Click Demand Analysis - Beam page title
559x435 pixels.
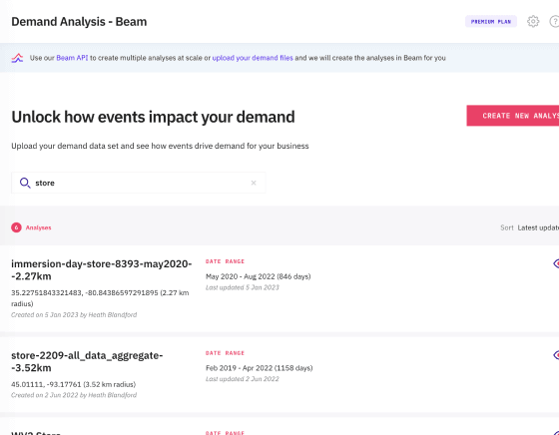click(x=79, y=21)
